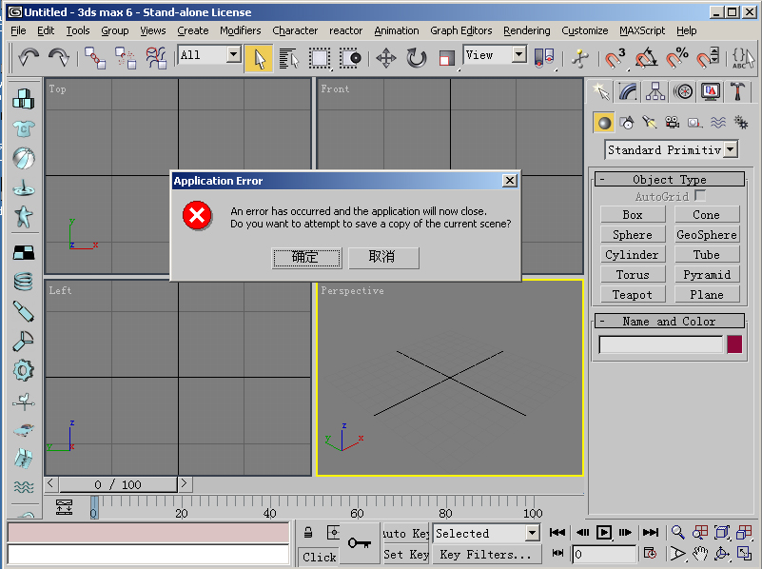Screen dimensions: 762x569
Task: Cancel the Application Error dialog with 取消
Action: coord(383,257)
